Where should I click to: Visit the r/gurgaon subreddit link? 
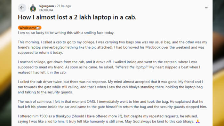tap(46, 6)
